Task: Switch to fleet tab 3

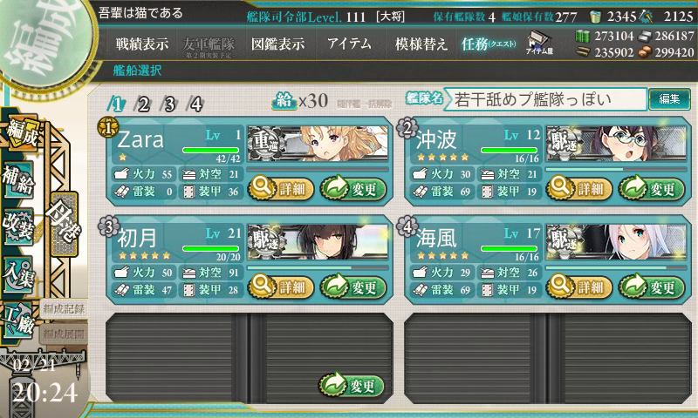Action: pos(169,104)
